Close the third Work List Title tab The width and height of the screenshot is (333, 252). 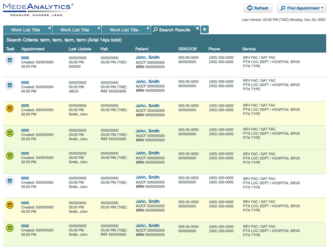(x=148, y=28)
